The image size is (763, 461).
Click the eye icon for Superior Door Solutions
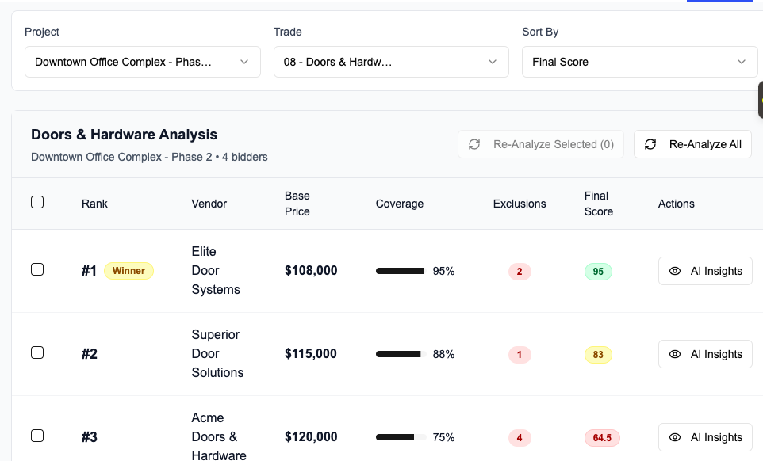pos(675,354)
